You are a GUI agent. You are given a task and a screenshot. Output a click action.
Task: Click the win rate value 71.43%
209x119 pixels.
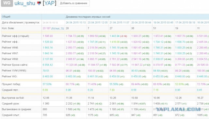(x=92, y=84)
